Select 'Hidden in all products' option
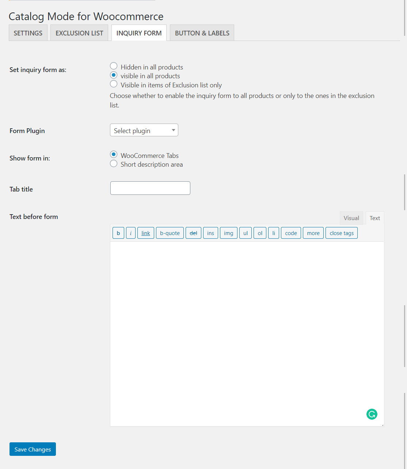The width and height of the screenshot is (407, 469). tap(114, 66)
